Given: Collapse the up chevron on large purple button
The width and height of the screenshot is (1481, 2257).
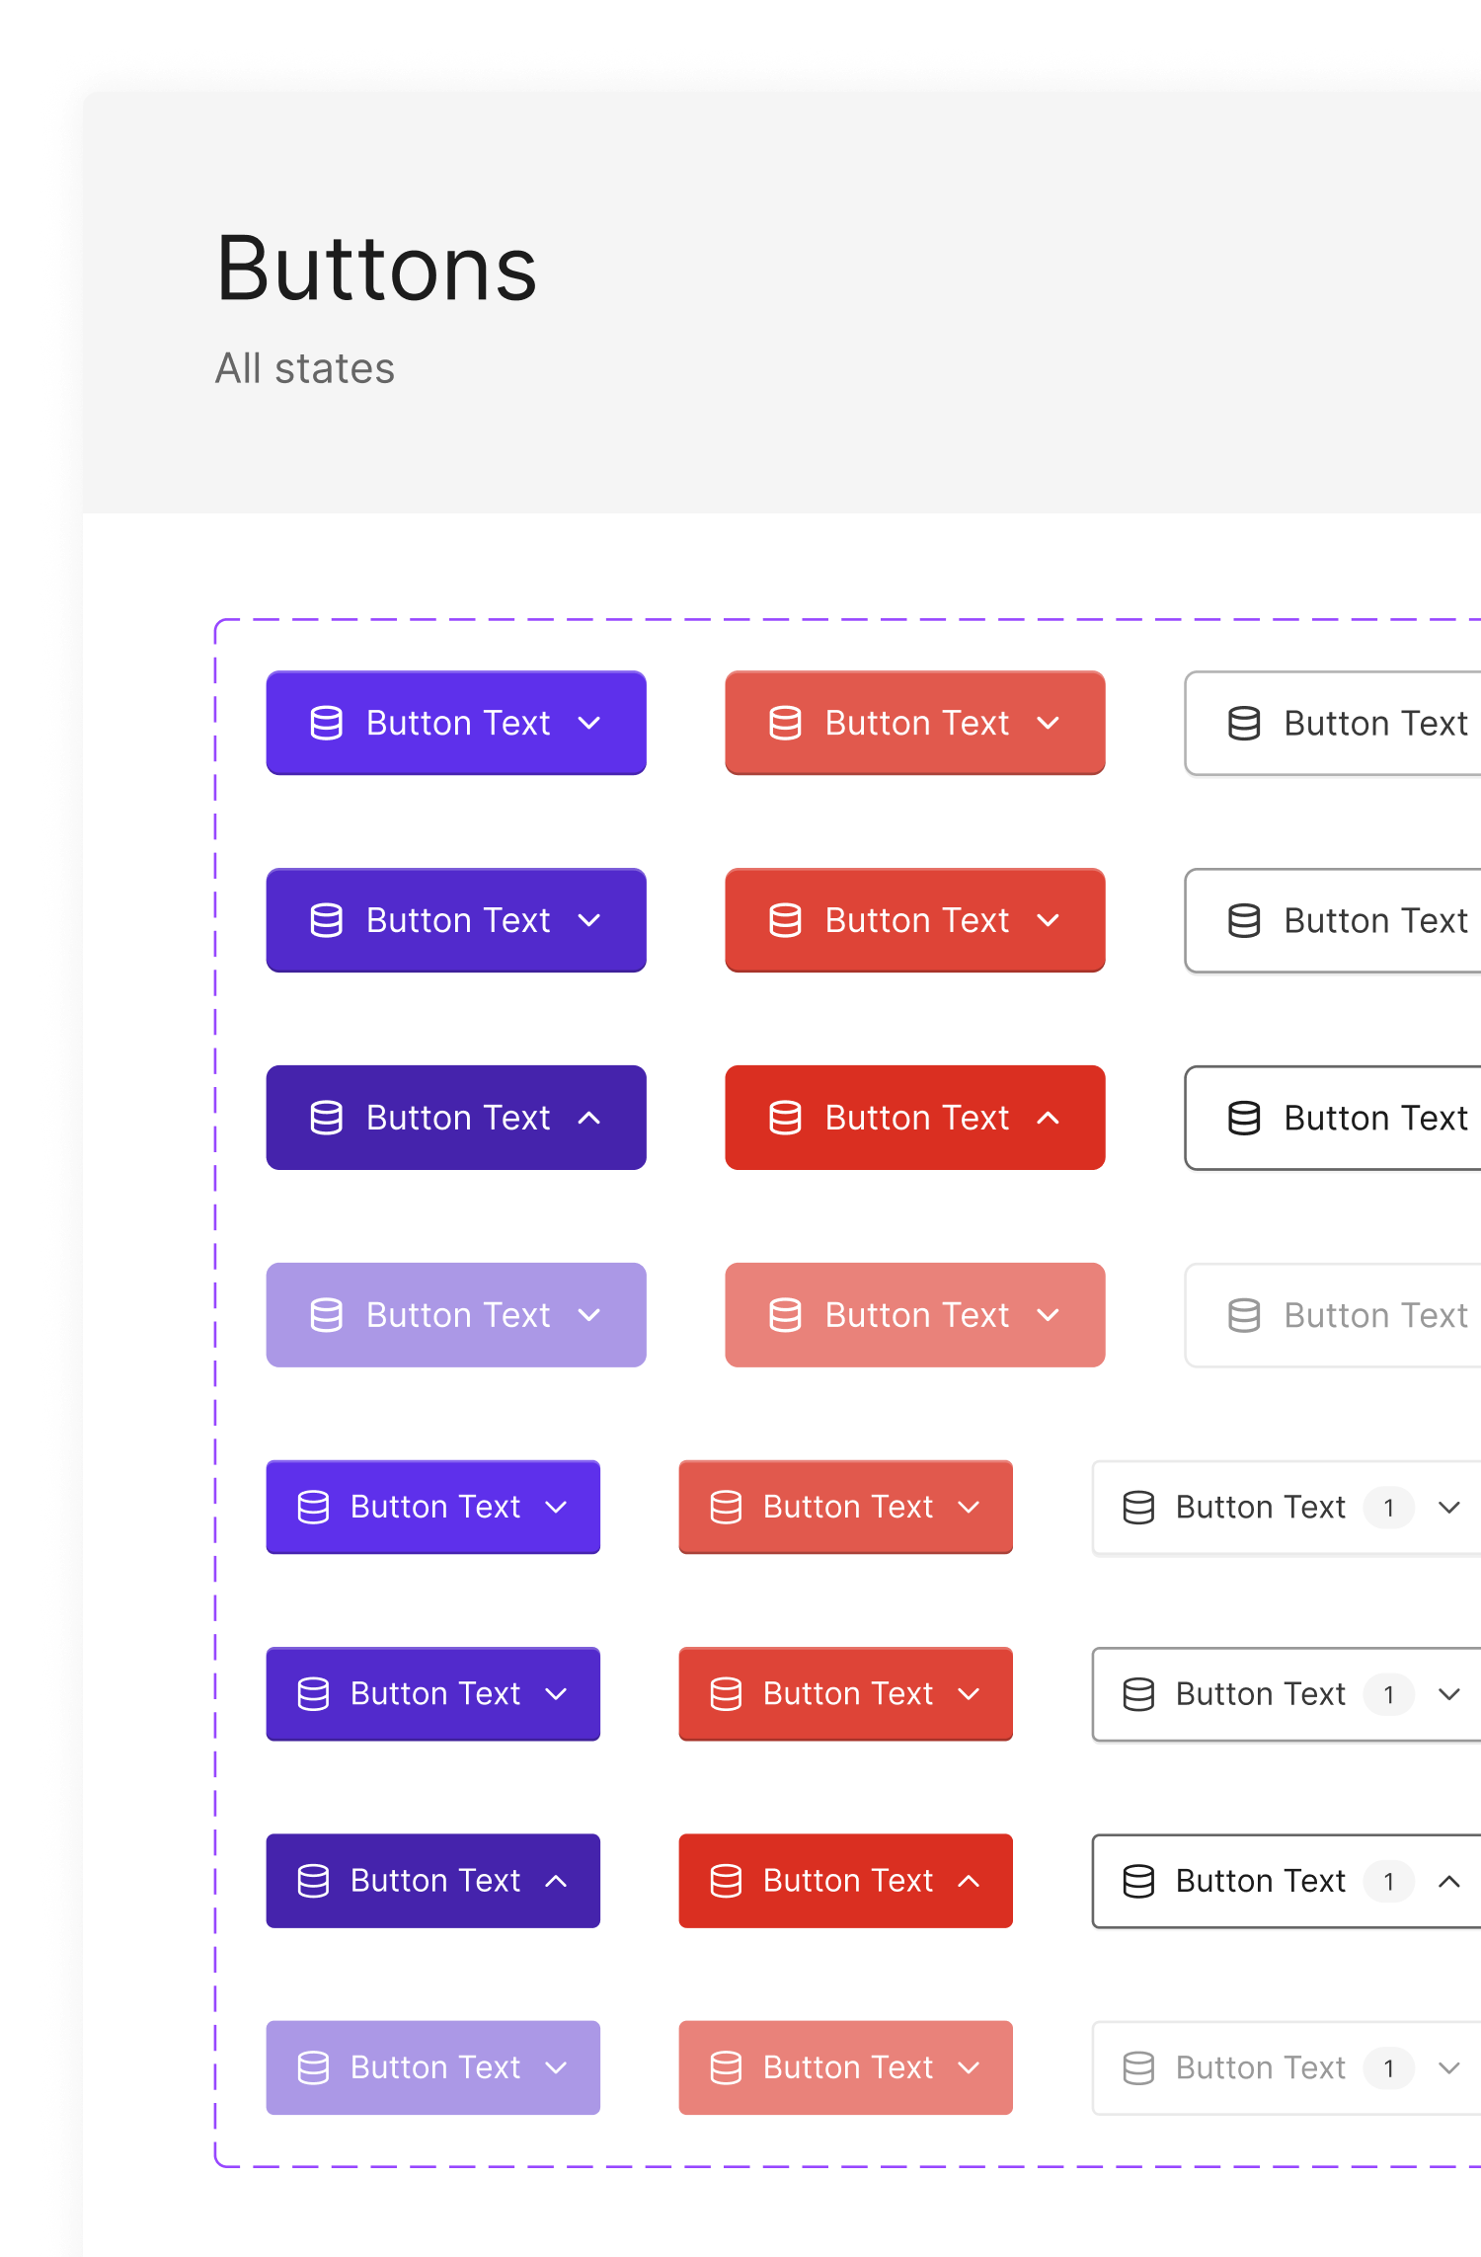Looking at the screenshot, I should [589, 1118].
